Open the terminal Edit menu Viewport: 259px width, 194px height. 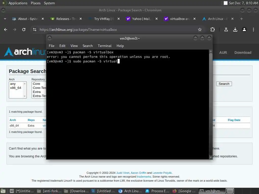(62, 46)
